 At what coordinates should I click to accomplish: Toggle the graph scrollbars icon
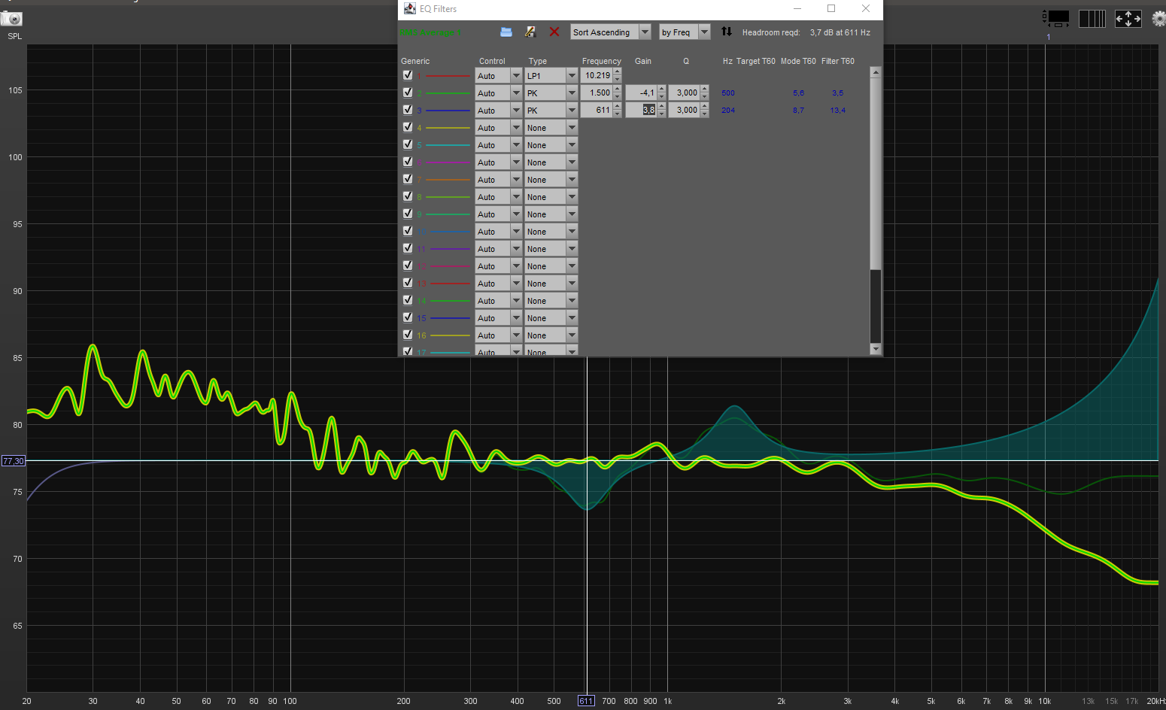(x=1057, y=18)
